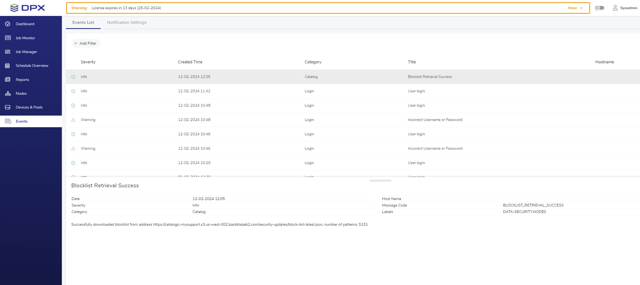Image resolution: width=640 pixels, height=285 pixels.
Task: Select the Events List tab
Action: tap(83, 22)
